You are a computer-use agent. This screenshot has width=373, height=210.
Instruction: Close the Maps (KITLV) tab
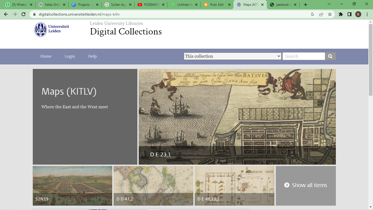(262, 5)
